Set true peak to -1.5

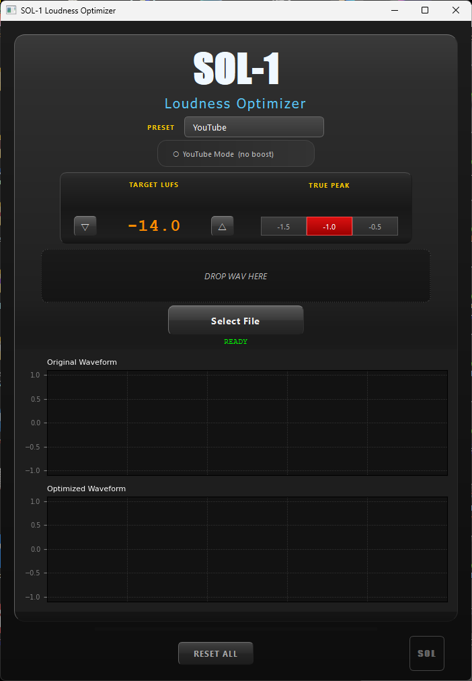(x=283, y=227)
